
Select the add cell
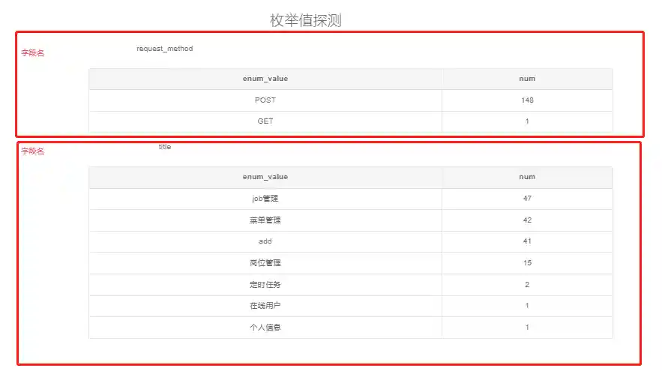[x=265, y=241]
